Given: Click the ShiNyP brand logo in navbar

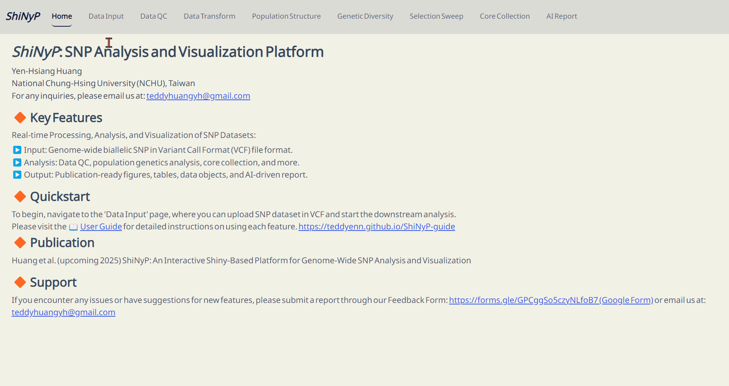Looking at the screenshot, I should point(23,16).
